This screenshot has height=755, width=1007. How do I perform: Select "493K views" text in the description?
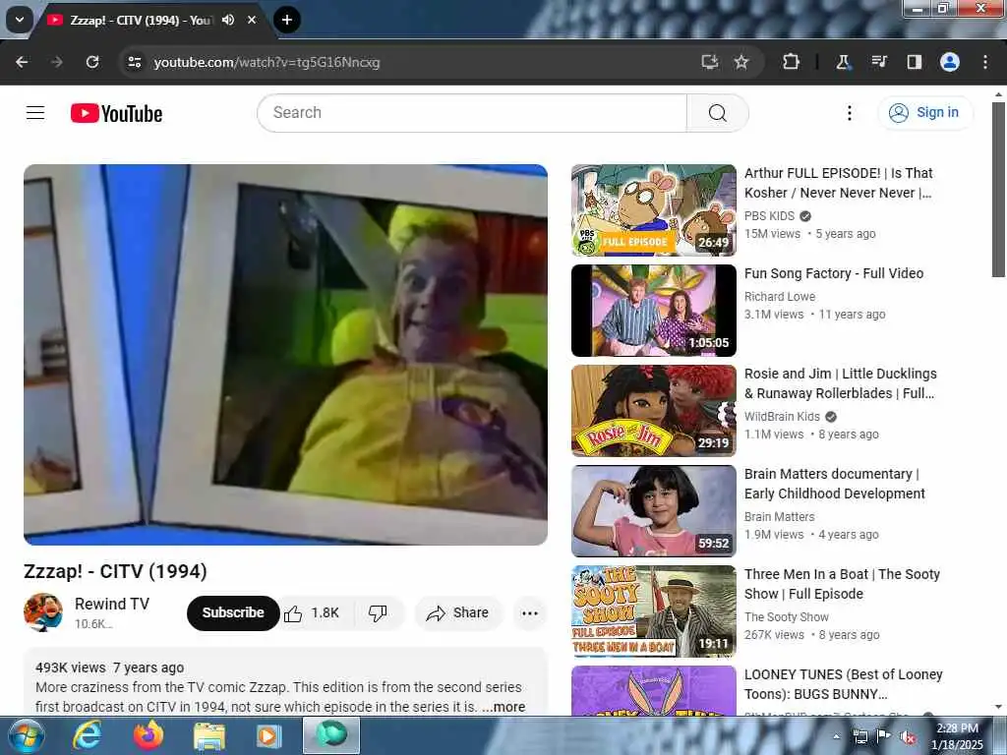coord(71,668)
